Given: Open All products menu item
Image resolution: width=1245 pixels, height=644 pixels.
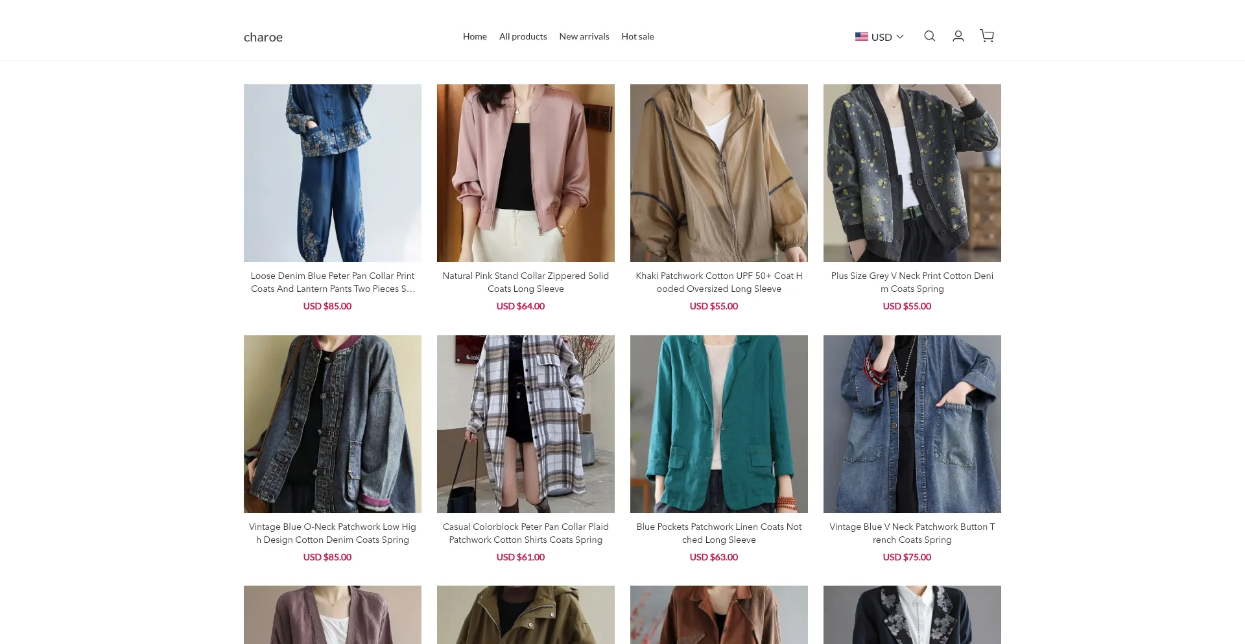Looking at the screenshot, I should tap(523, 36).
